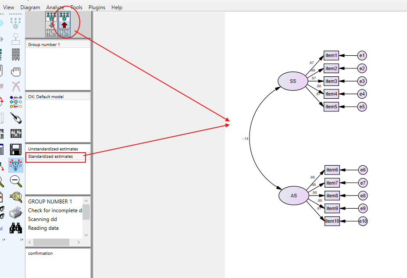Click the SS latent variable ellipse
Screen dimensions: 407x278
point(293,81)
